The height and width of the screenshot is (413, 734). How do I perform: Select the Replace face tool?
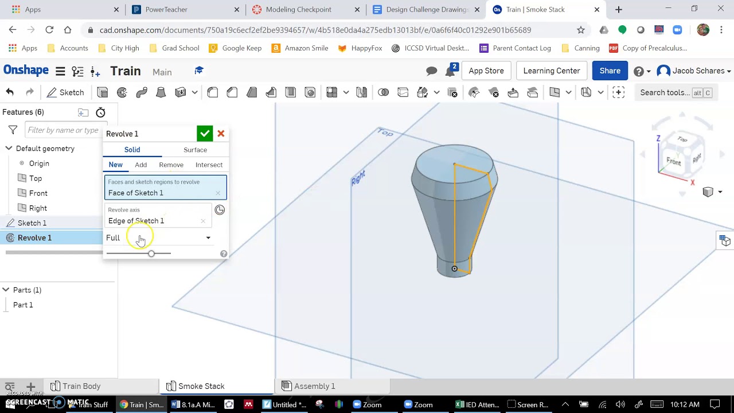(x=533, y=92)
